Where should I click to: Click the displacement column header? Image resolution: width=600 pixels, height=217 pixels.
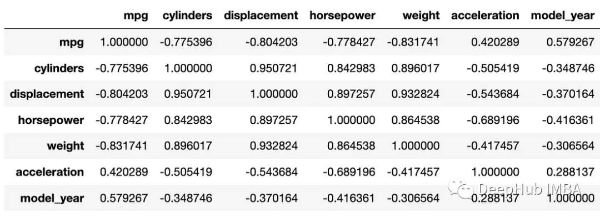(x=261, y=16)
